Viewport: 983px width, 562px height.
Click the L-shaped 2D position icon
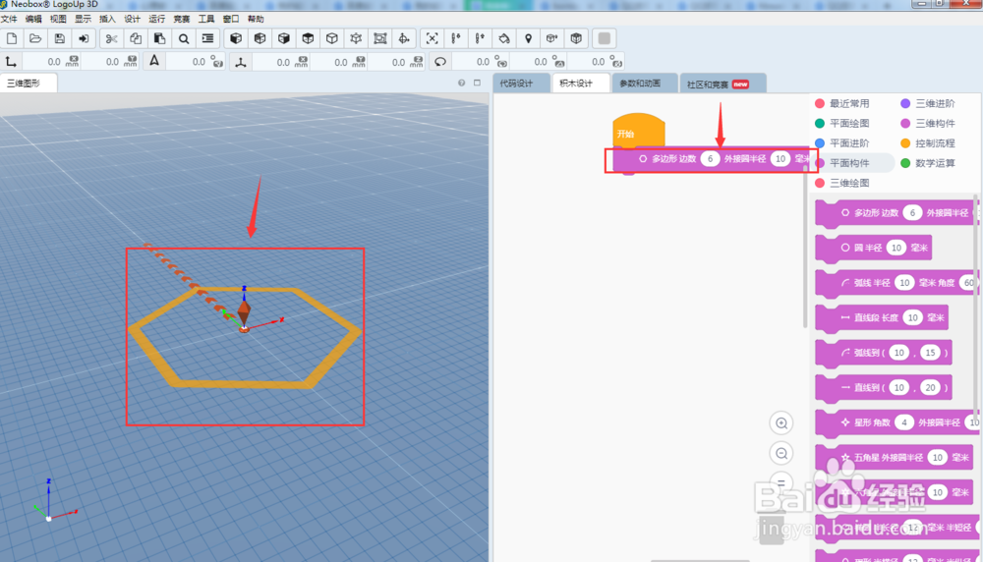tap(11, 61)
